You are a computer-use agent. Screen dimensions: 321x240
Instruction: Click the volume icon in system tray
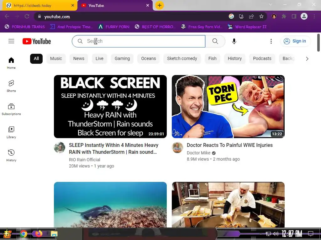click(276, 234)
